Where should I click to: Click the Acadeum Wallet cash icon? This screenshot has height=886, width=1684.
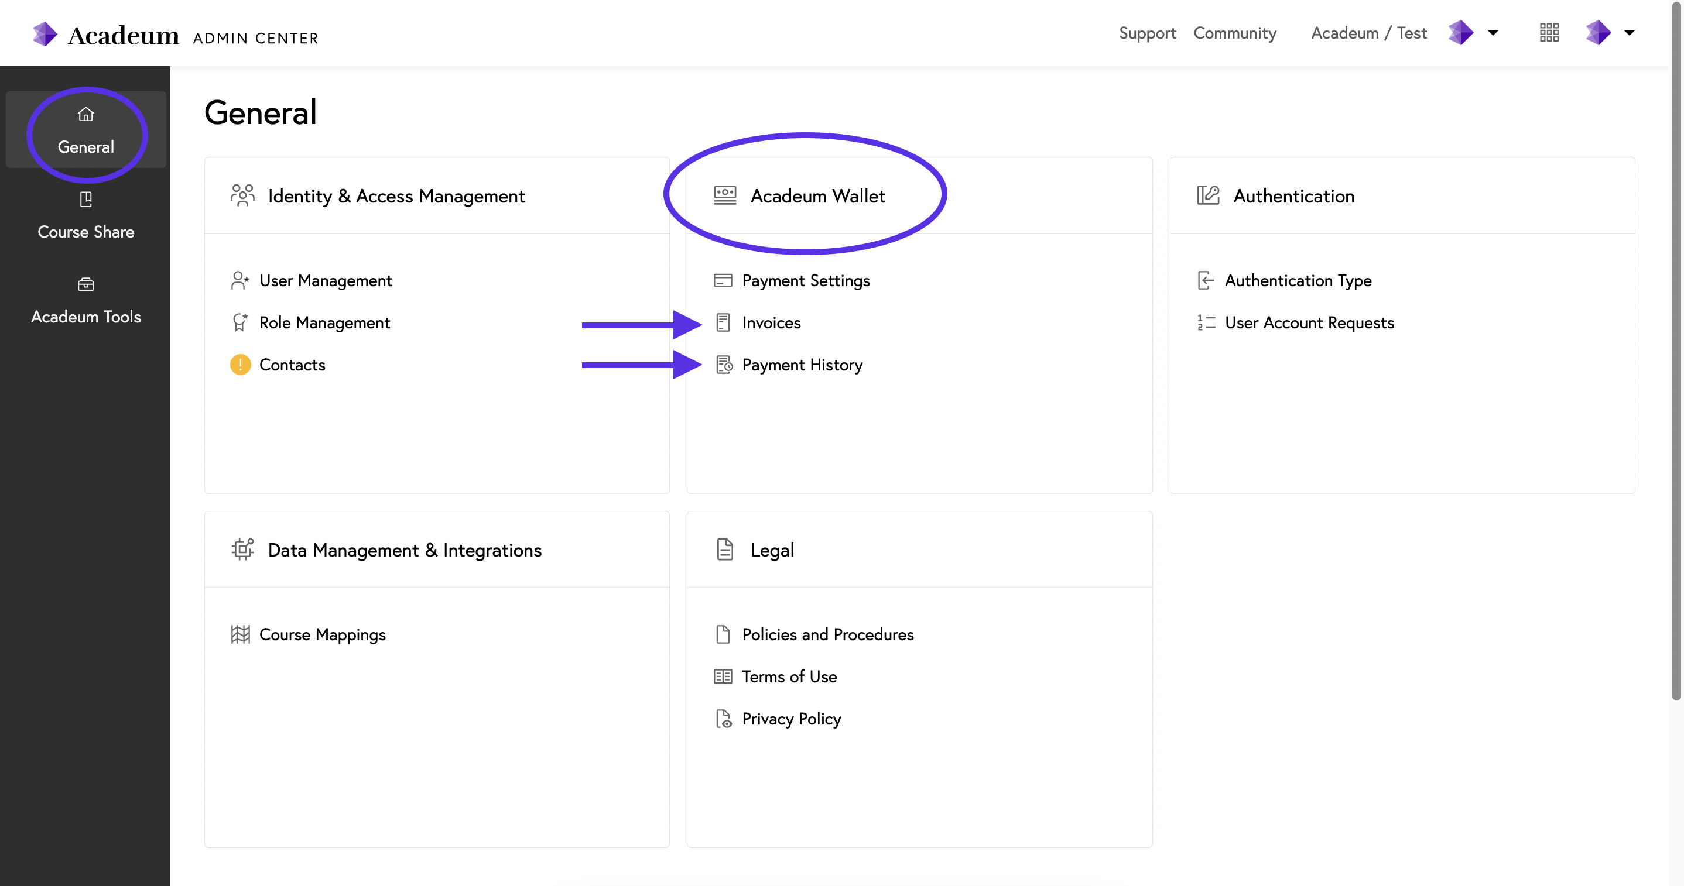(725, 195)
